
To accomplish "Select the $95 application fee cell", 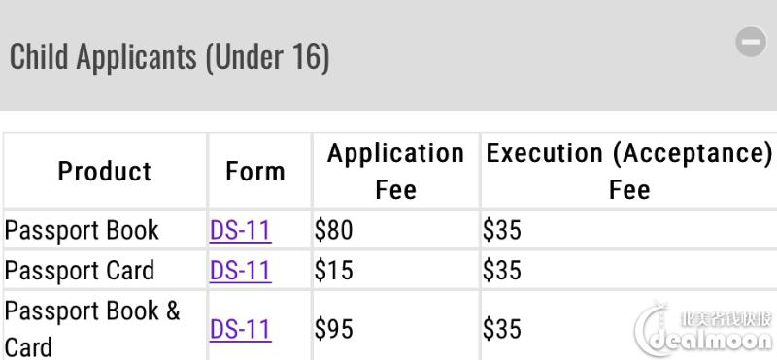I will point(396,326).
